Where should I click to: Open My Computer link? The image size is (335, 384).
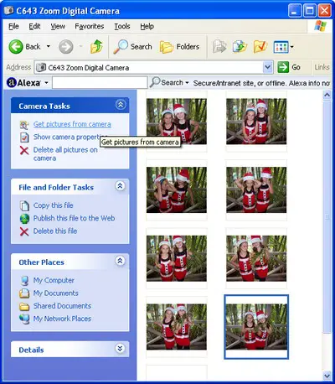click(x=54, y=280)
